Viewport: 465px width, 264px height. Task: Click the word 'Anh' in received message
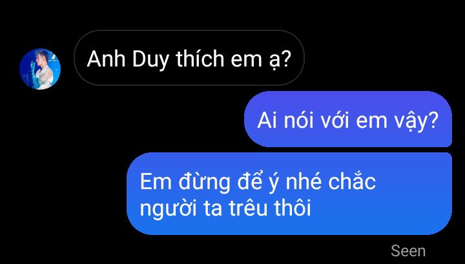tap(106, 59)
